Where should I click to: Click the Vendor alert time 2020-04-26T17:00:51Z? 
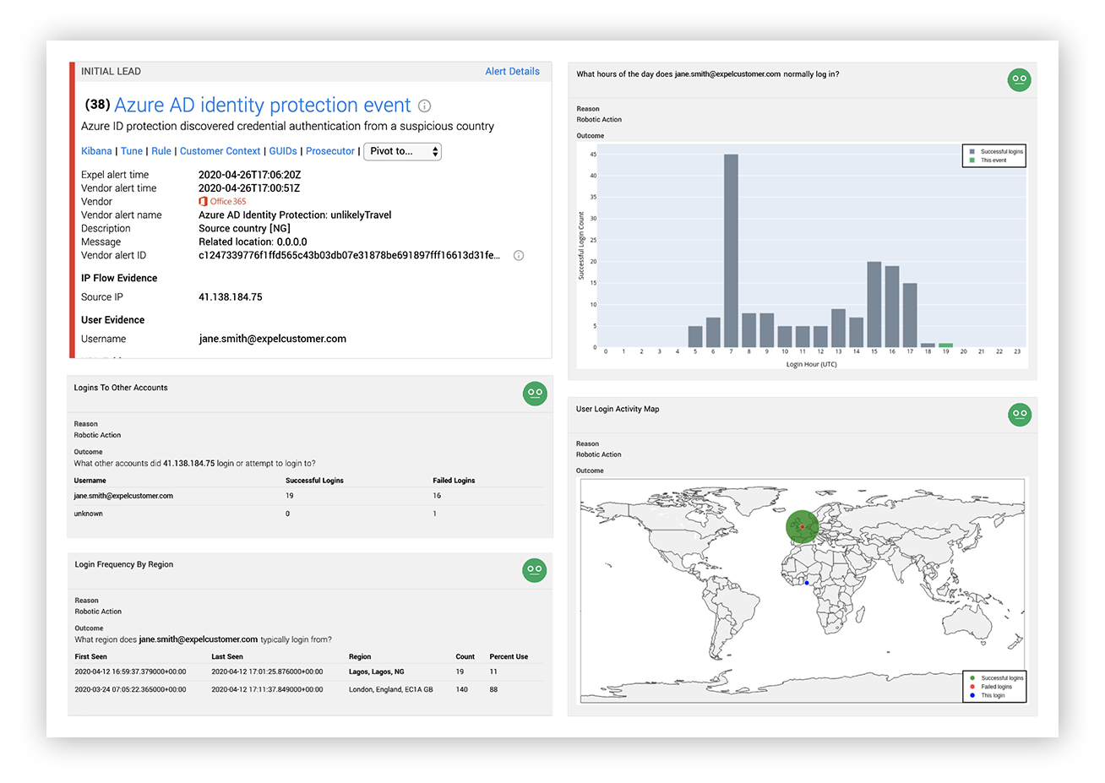pyautogui.click(x=249, y=188)
